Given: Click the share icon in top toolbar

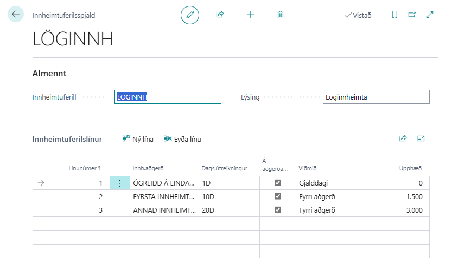Looking at the screenshot, I should pos(220,15).
